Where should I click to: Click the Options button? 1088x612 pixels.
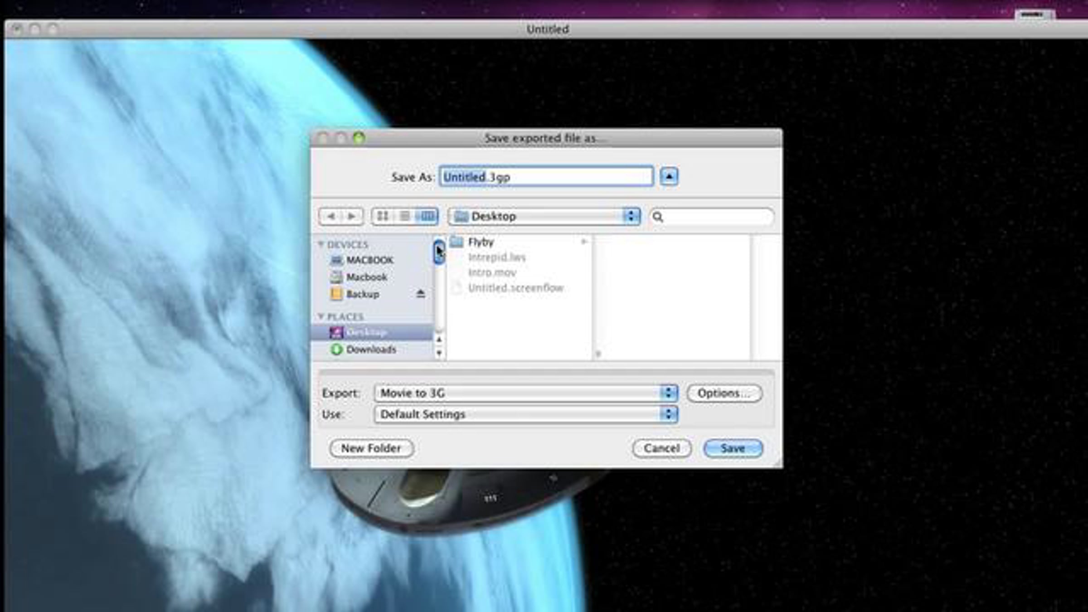[x=724, y=393]
